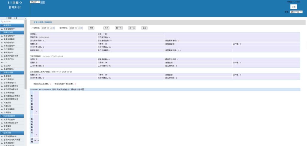Click chart icon beside 活跃用户
Image resolution: width=307 pixels, height=146 pixels.
[1, 66]
